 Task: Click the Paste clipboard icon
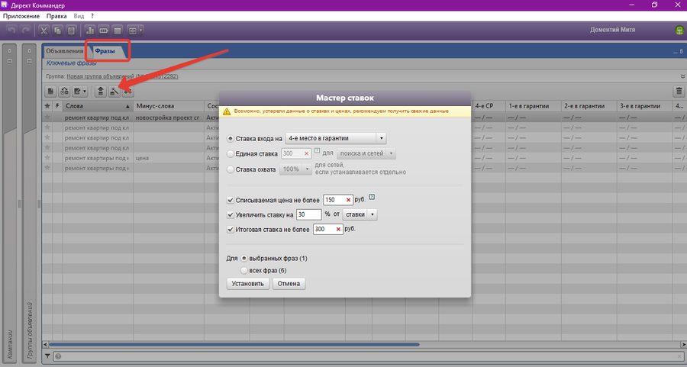(x=72, y=31)
